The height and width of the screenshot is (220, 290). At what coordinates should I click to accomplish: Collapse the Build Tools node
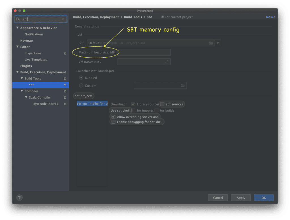pos(22,78)
